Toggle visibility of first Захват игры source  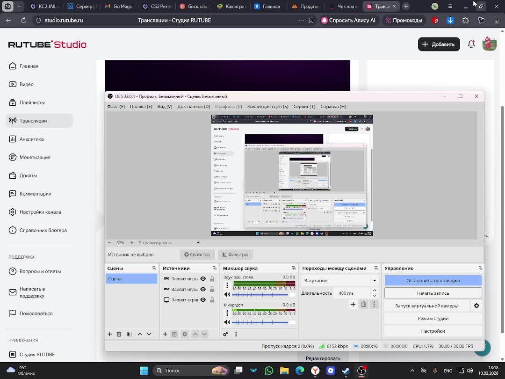click(203, 279)
